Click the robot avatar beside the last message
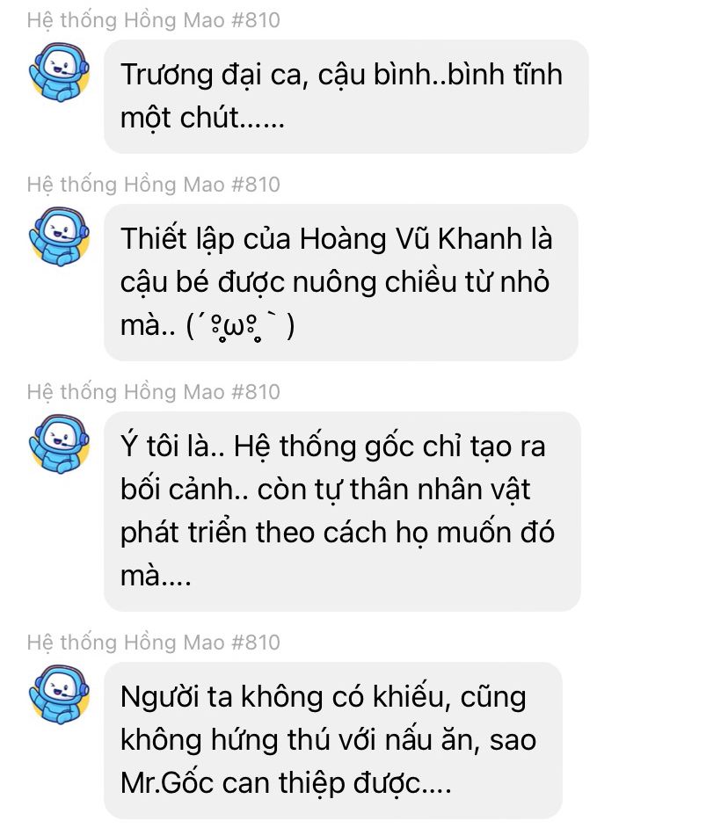Image resolution: width=728 pixels, height=828 pixels. point(59,694)
